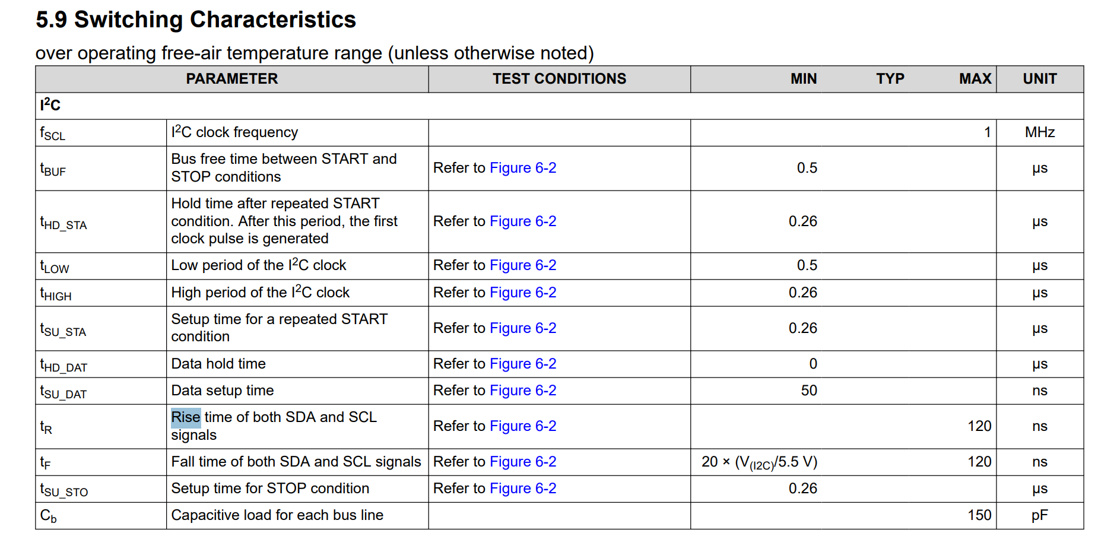Image resolution: width=1095 pixels, height=536 pixels.
Task: Open Figure 6-2 link for tSU_STO
Action: (523, 489)
